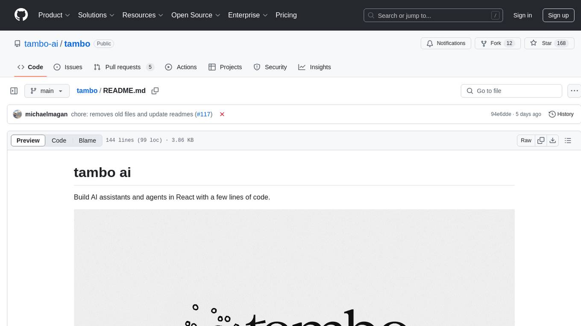Viewport: 581px width, 326px height.
Task: Click the star count 168
Action: [x=561, y=44]
